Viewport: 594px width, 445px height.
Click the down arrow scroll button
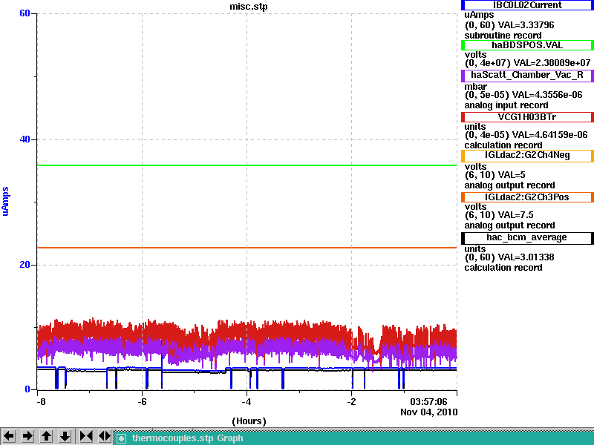(x=65, y=436)
